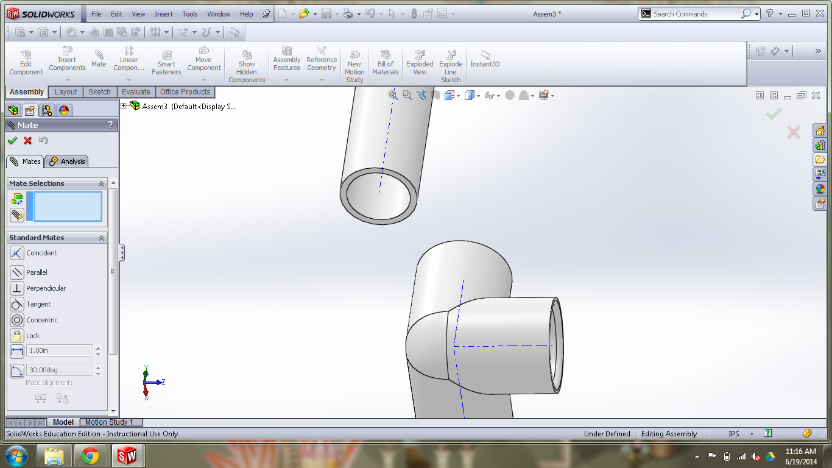Screen dimensions: 832x468
Task: Open the Move Component dropdown arrow
Action: point(203,80)
